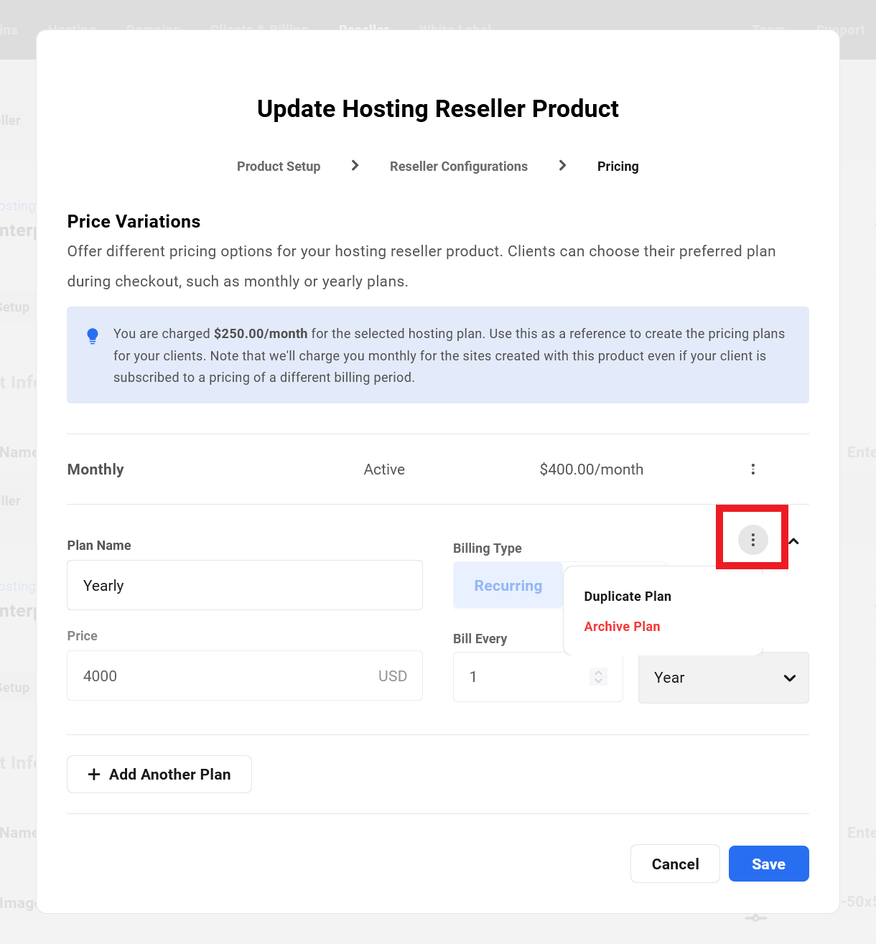This screenshot has width=876, height=944.
Task: Click the $400.00/month price text
Action: 592,469
